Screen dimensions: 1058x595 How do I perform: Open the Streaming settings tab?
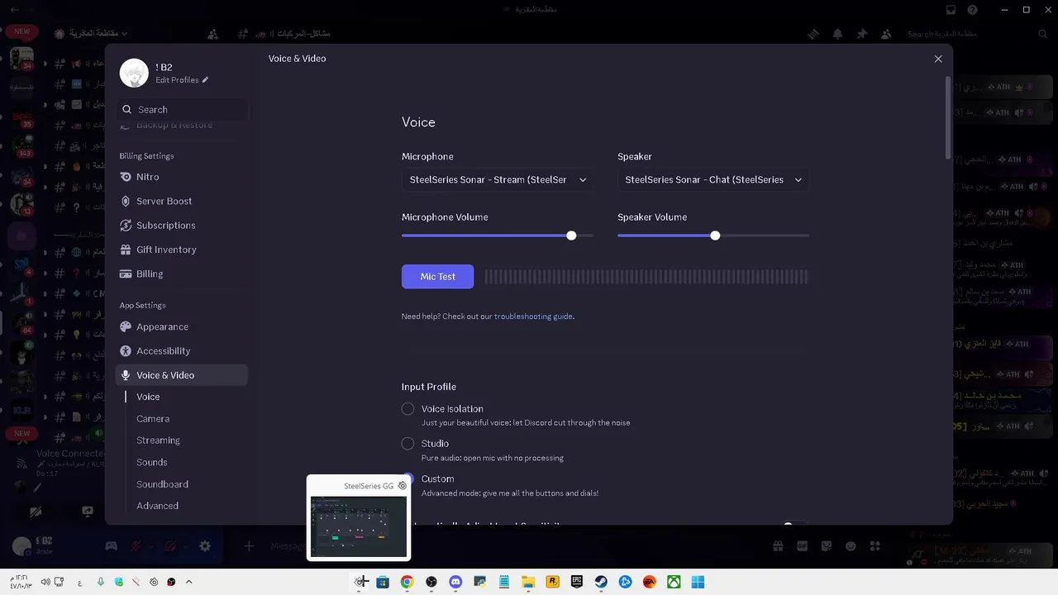(x=158, y=440)
